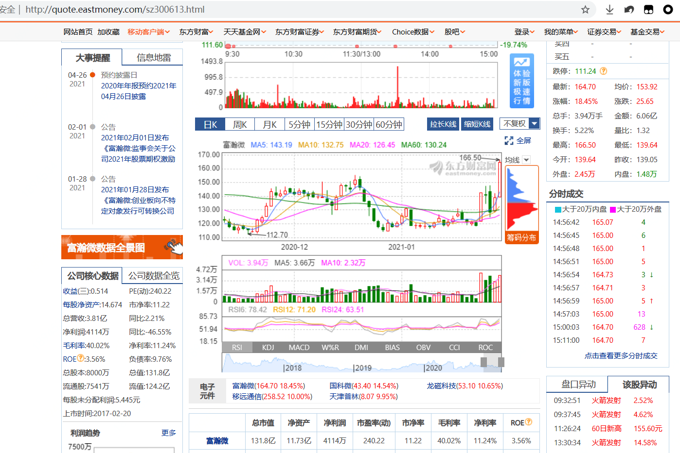Open the 更多 link beside 利润趋势
The width and height of the screenshot is (680, 453).
pyautogui.click(x=169, y=433)
